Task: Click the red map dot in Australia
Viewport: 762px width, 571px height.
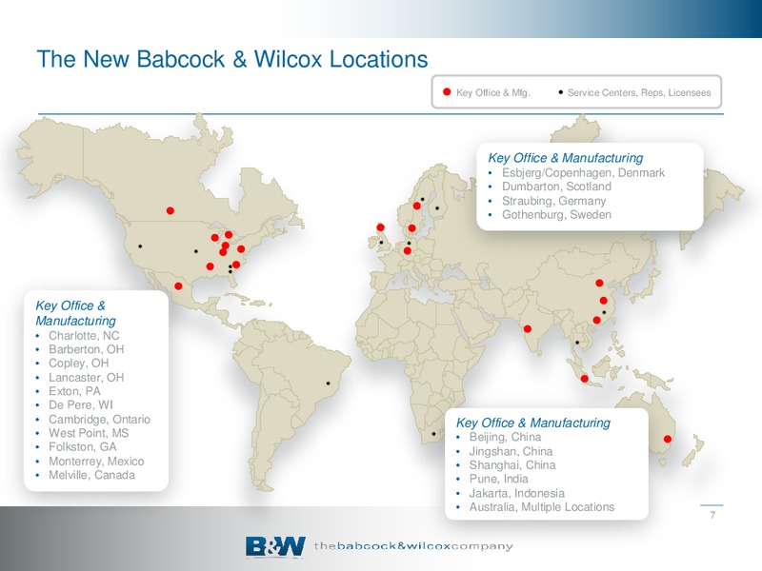Action: coord(668,439)
